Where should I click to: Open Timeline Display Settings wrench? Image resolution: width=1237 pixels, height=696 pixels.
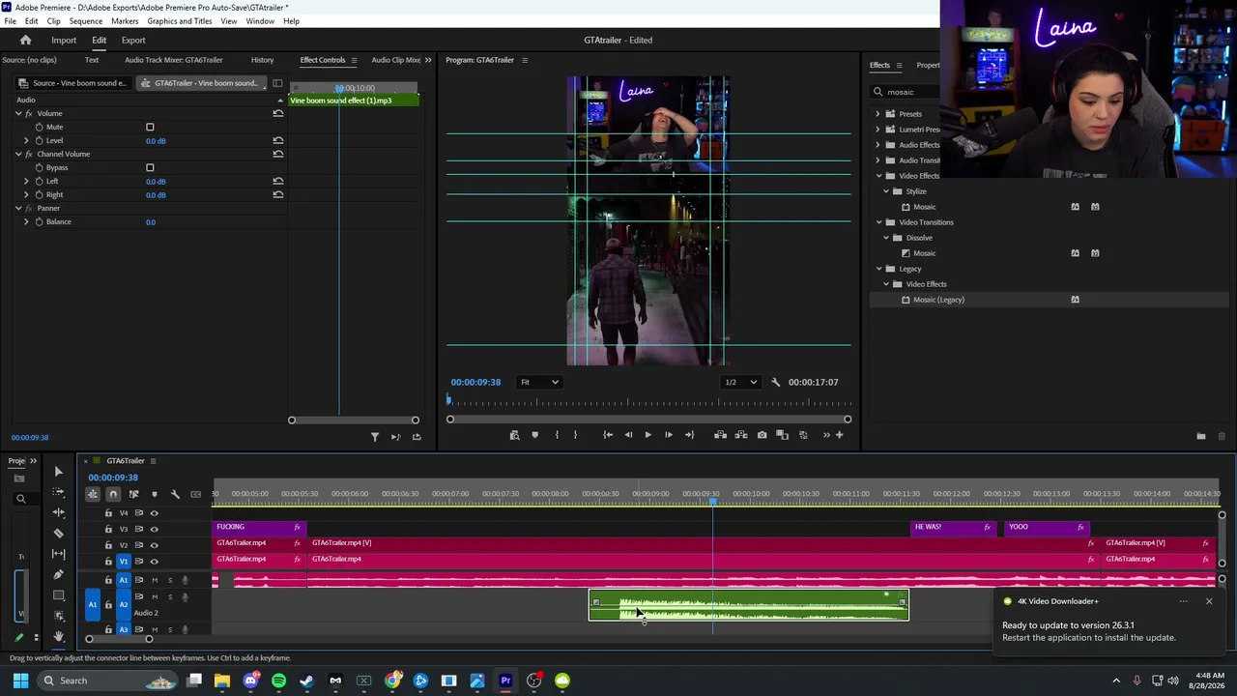point(175,494)
